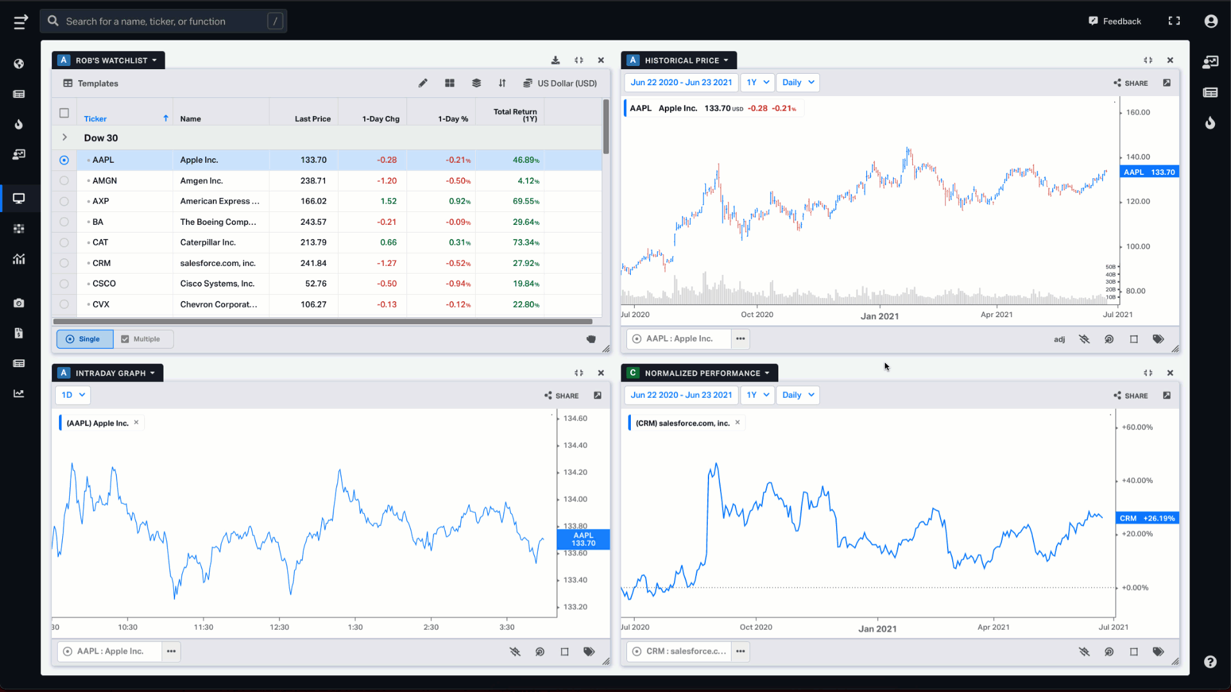Click the watchlist horizontal scrollbar
The height and width of the screenshot is (692, 1231).
tap(322, 322)
